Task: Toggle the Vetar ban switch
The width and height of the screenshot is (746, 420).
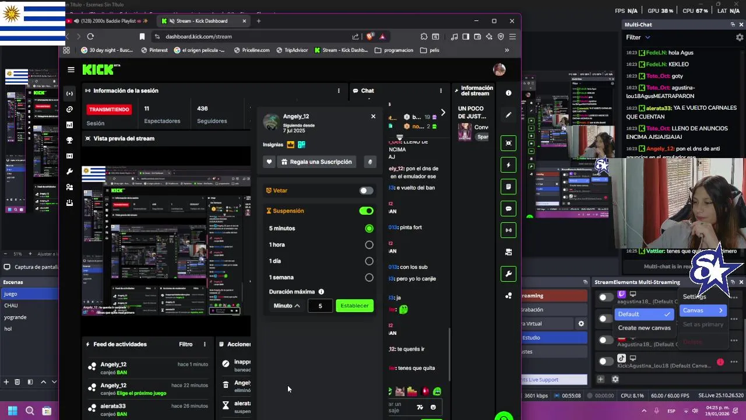Action: pyautogui.click(x=366, y=191)
